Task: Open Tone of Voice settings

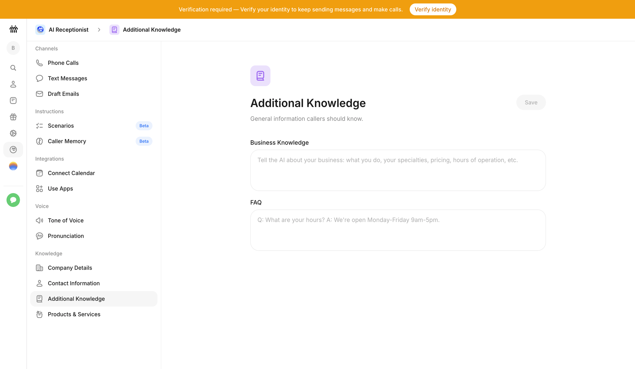Action: point(94,220)
